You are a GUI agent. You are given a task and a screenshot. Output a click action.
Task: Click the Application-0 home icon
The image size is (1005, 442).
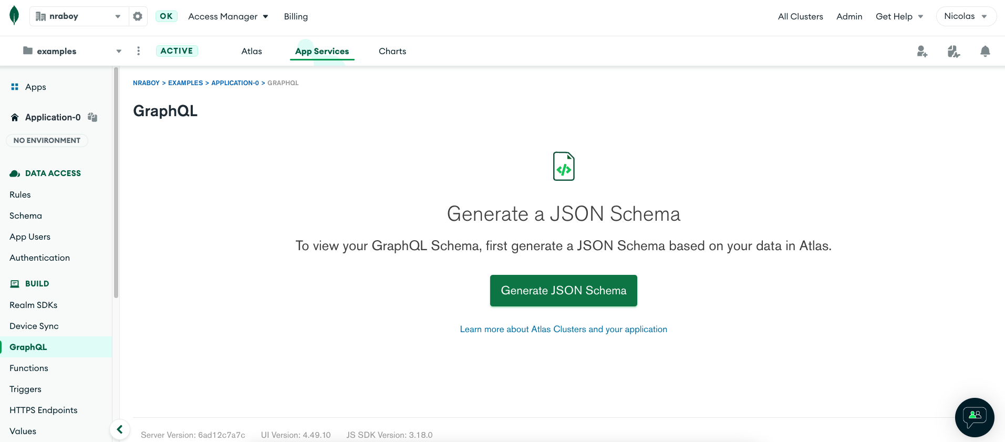(15, 117)
